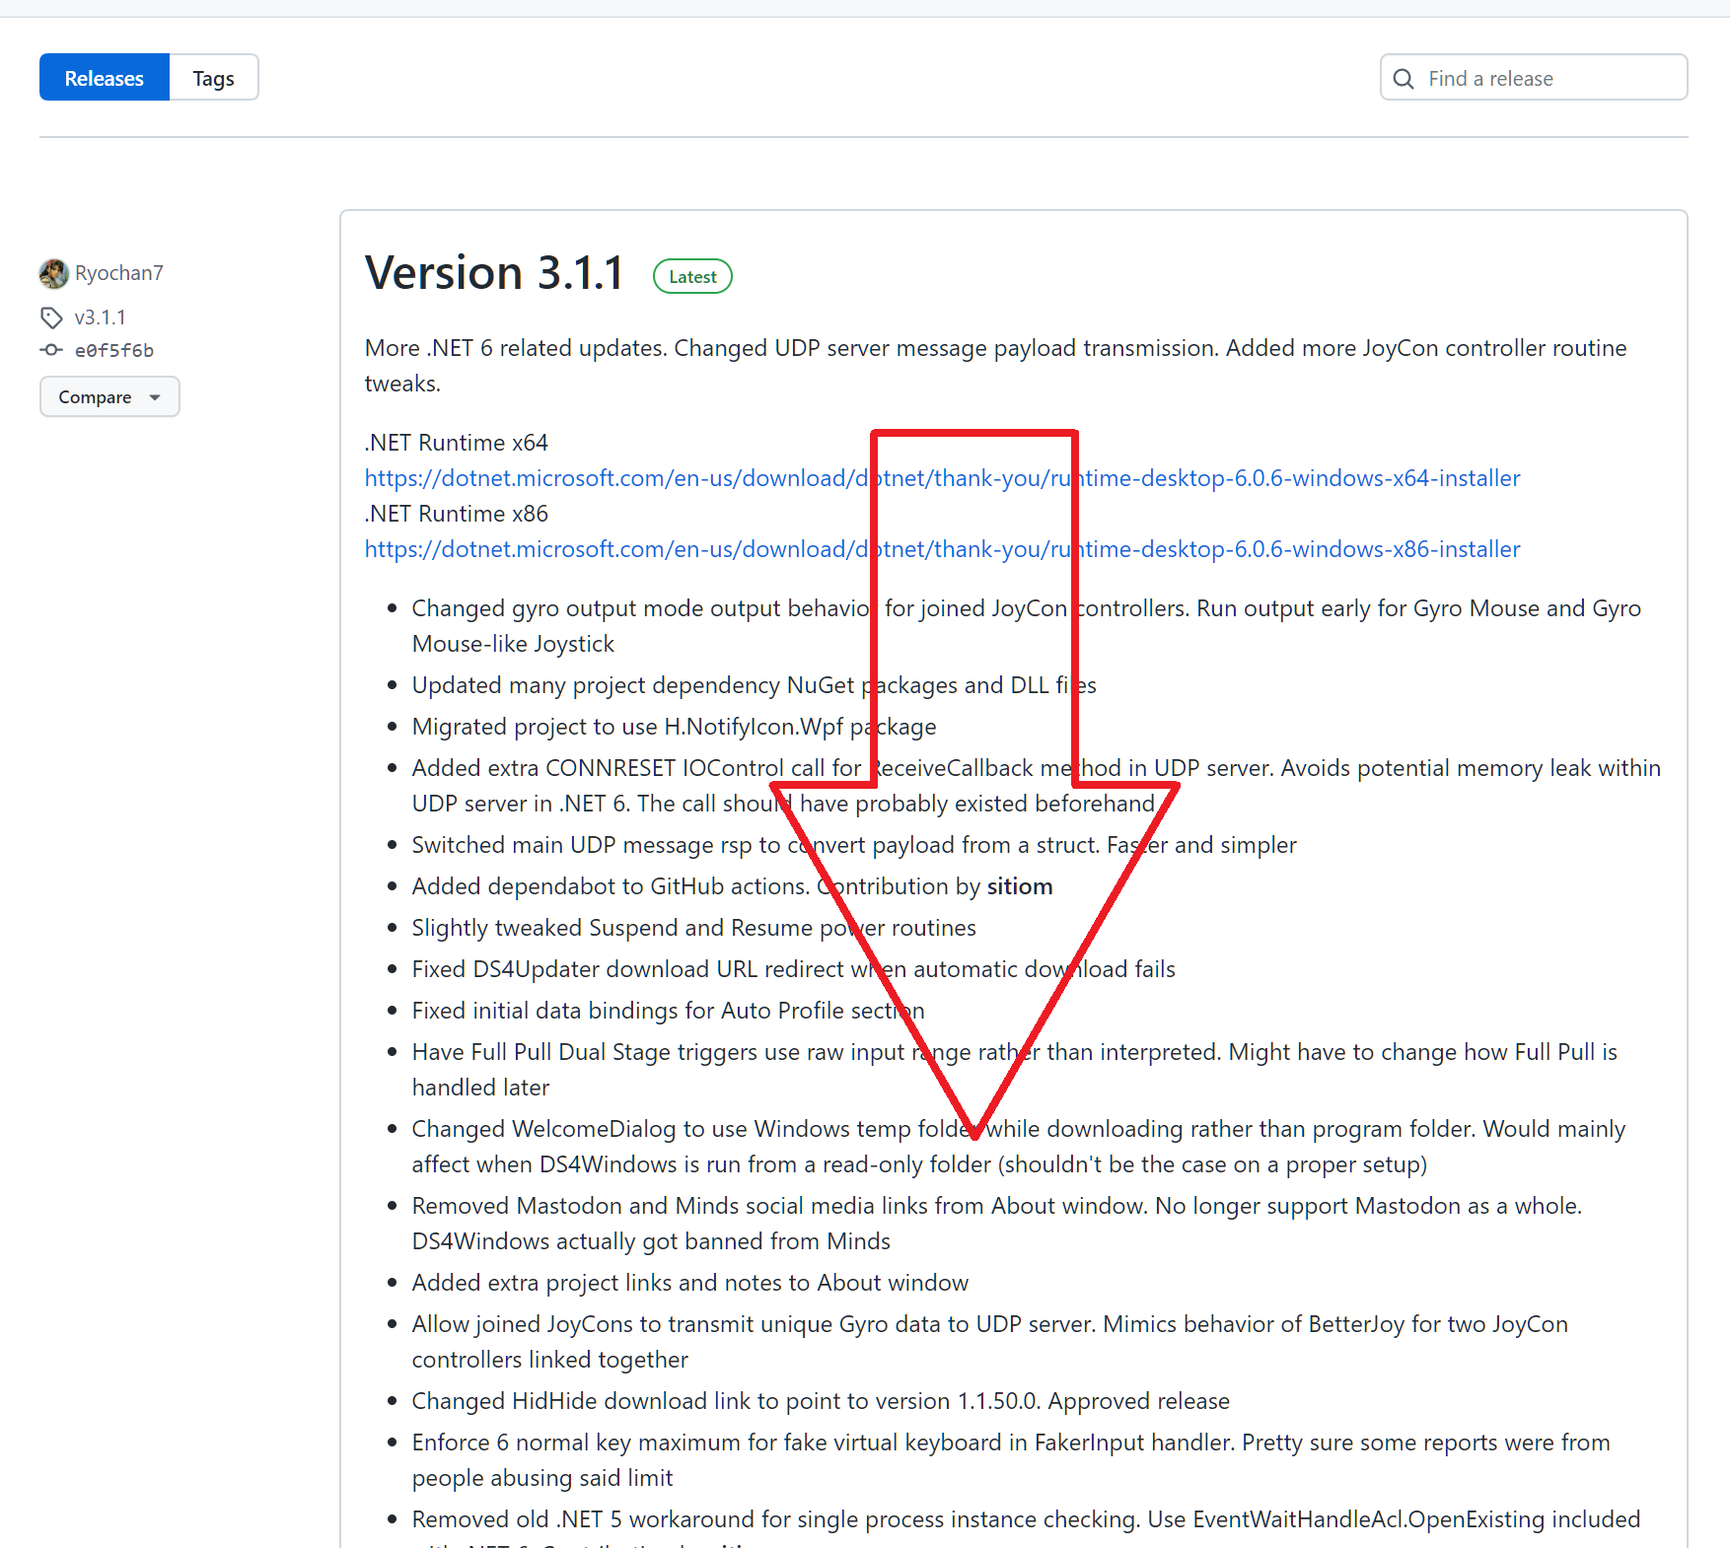This screenshot has height=1548, width=1730.
Task: Open the Ryochan7 author link
Action: point(119,273)
